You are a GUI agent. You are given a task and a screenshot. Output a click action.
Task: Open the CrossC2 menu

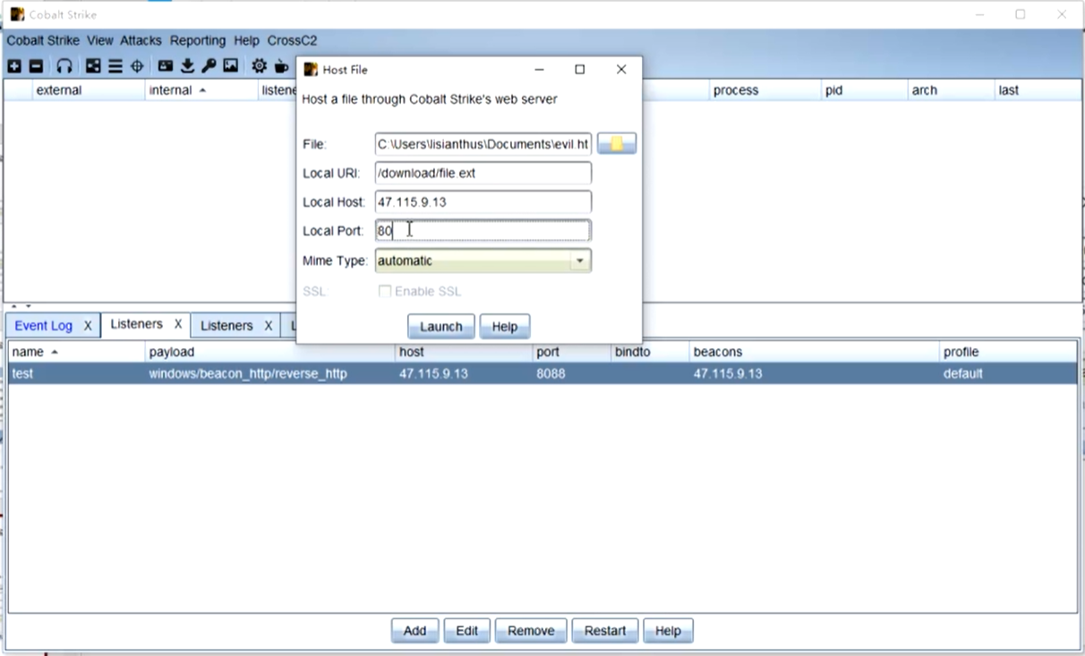pyautogui.click(x=292, y=40)
